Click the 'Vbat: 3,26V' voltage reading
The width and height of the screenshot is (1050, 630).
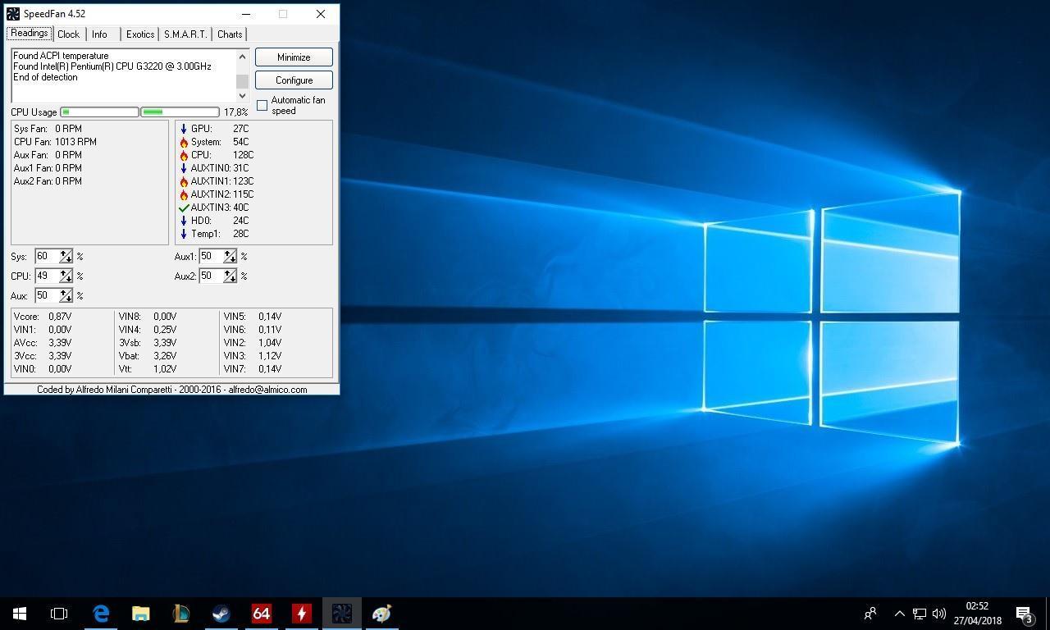pyautogui.click(x=147, y=356)
